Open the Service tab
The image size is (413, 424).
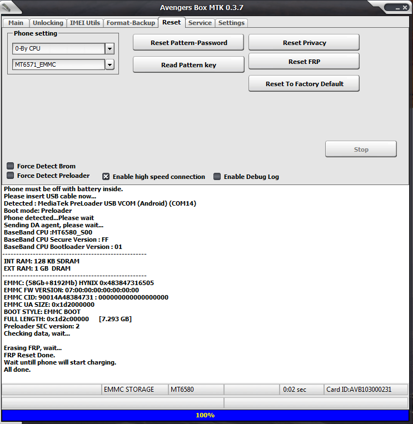tap(200, 23)
